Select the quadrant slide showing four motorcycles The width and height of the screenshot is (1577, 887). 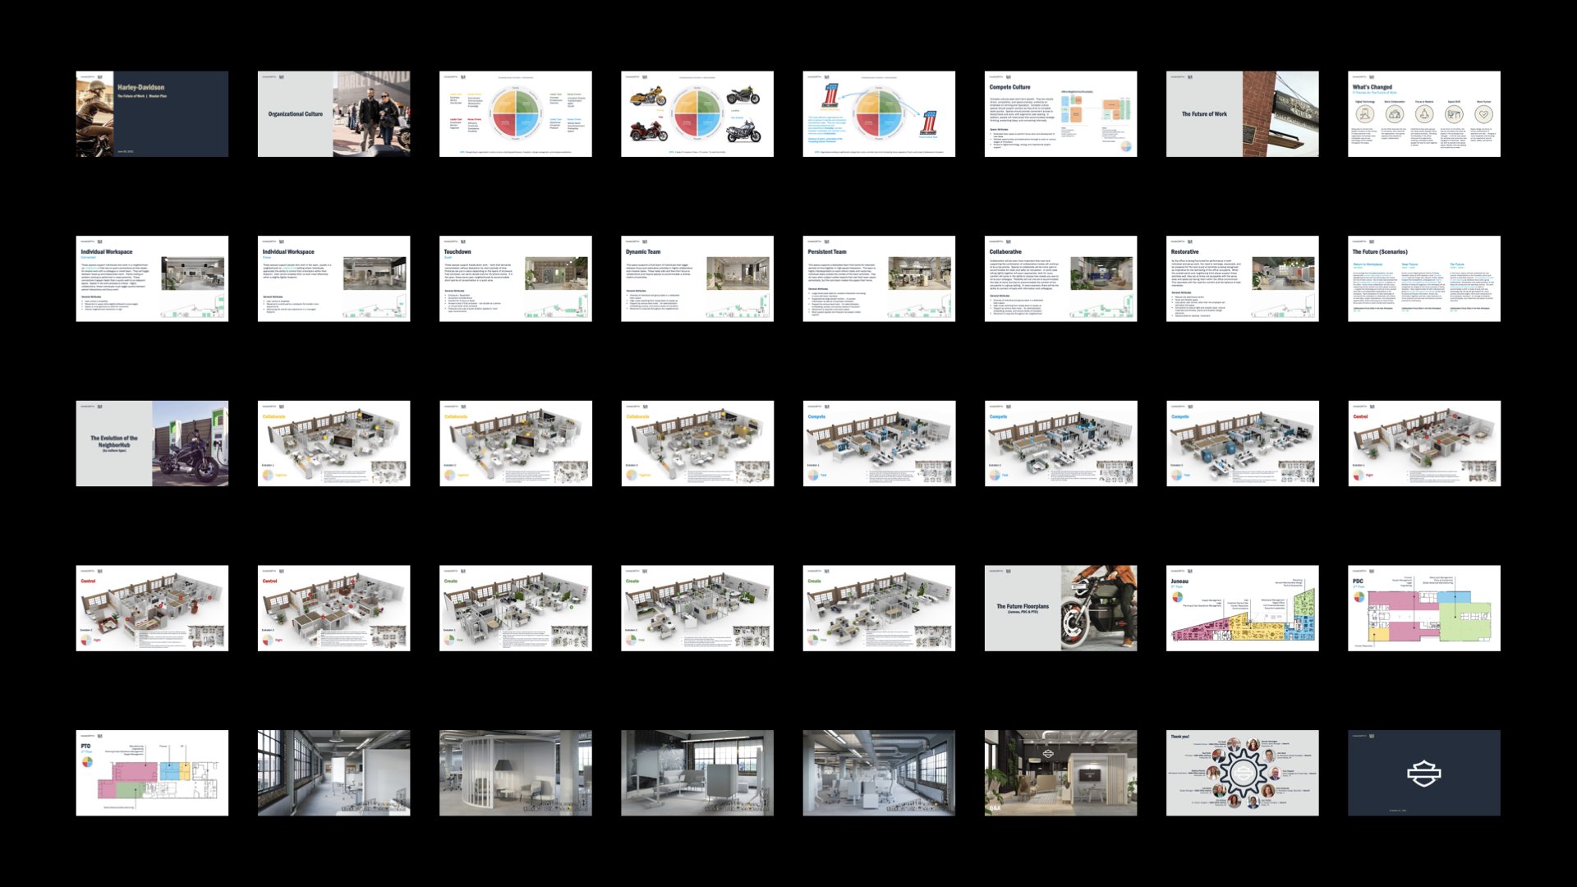pyautogui.click(x=697, y=114)
